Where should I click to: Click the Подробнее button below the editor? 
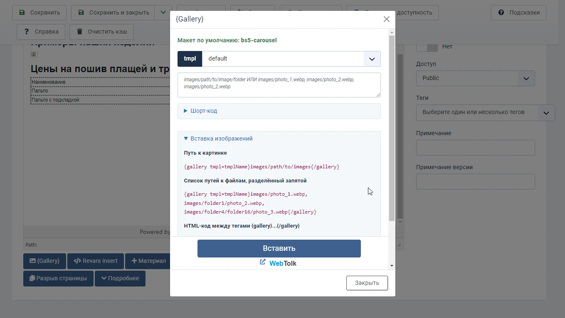[120, 278]
